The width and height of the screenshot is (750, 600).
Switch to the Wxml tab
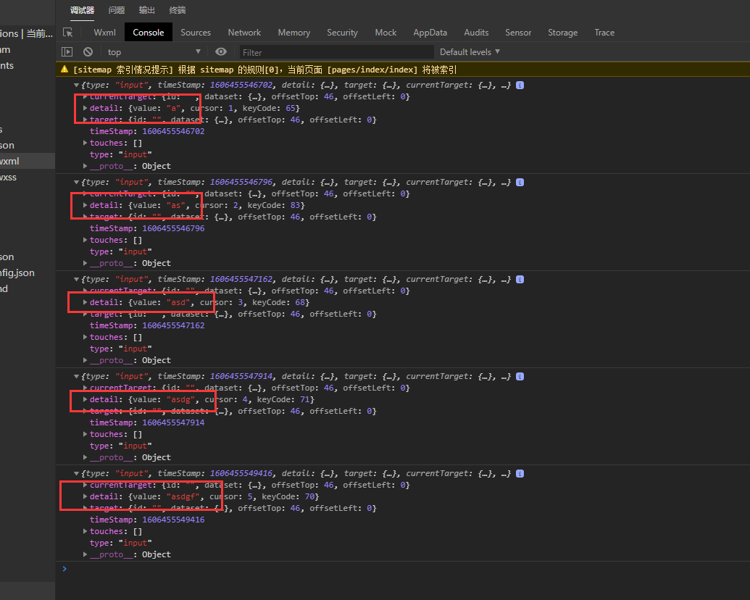point(105,33)
